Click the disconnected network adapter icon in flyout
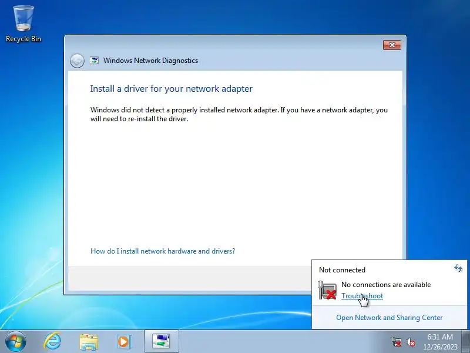 [327, 290]
